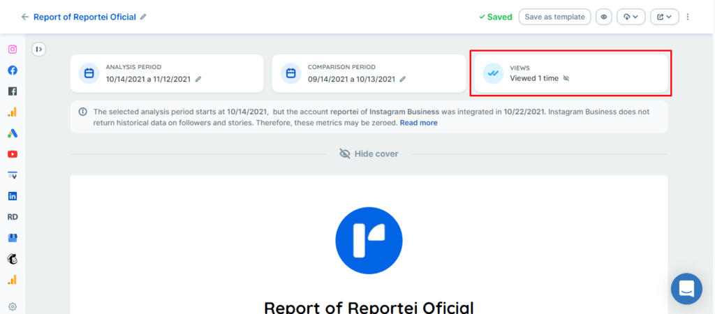This screenshot has width=715, height=314.
Task: Edit the report title with pencil icon
Action: 143,17
